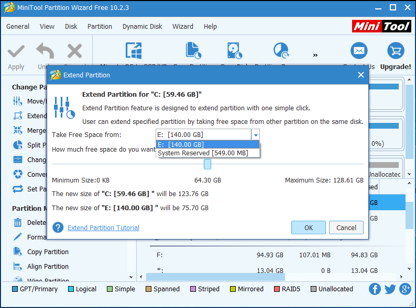
Task: Open the Wizard menu
Action: coord(183,27)
